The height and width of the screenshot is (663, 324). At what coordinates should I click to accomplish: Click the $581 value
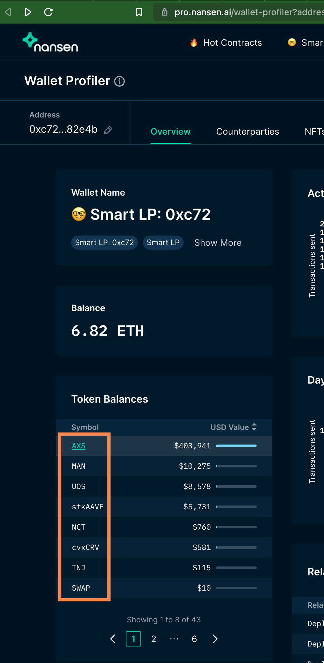202,547
